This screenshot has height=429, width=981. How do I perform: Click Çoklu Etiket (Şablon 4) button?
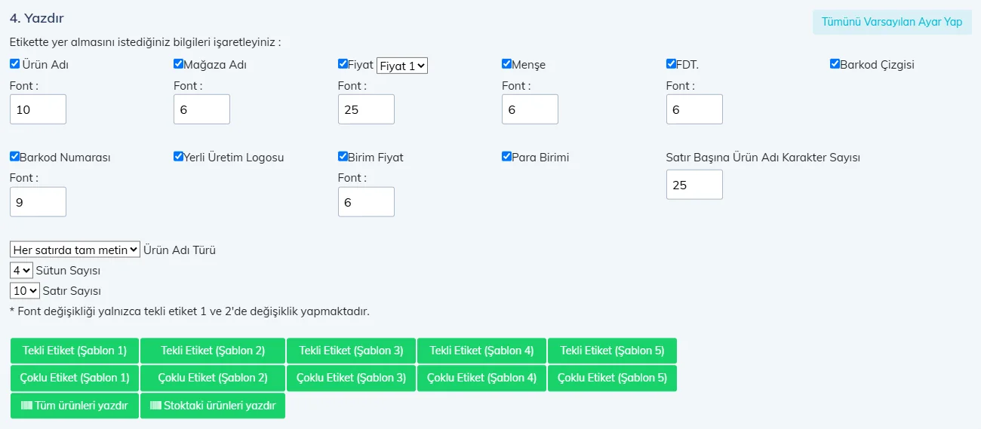point(481,378)
